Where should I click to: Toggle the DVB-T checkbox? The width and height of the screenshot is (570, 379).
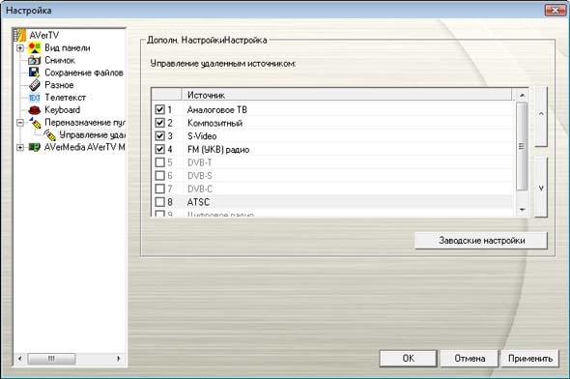coord(159,162)
